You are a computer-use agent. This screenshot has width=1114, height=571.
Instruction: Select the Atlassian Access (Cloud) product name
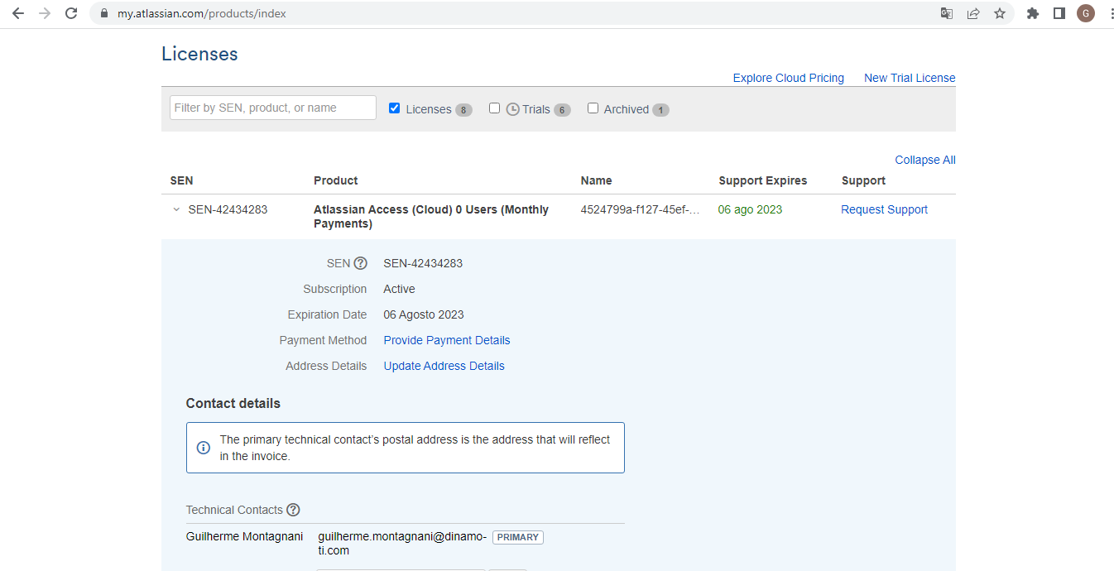pyautogui.click(x=431, y=217)
